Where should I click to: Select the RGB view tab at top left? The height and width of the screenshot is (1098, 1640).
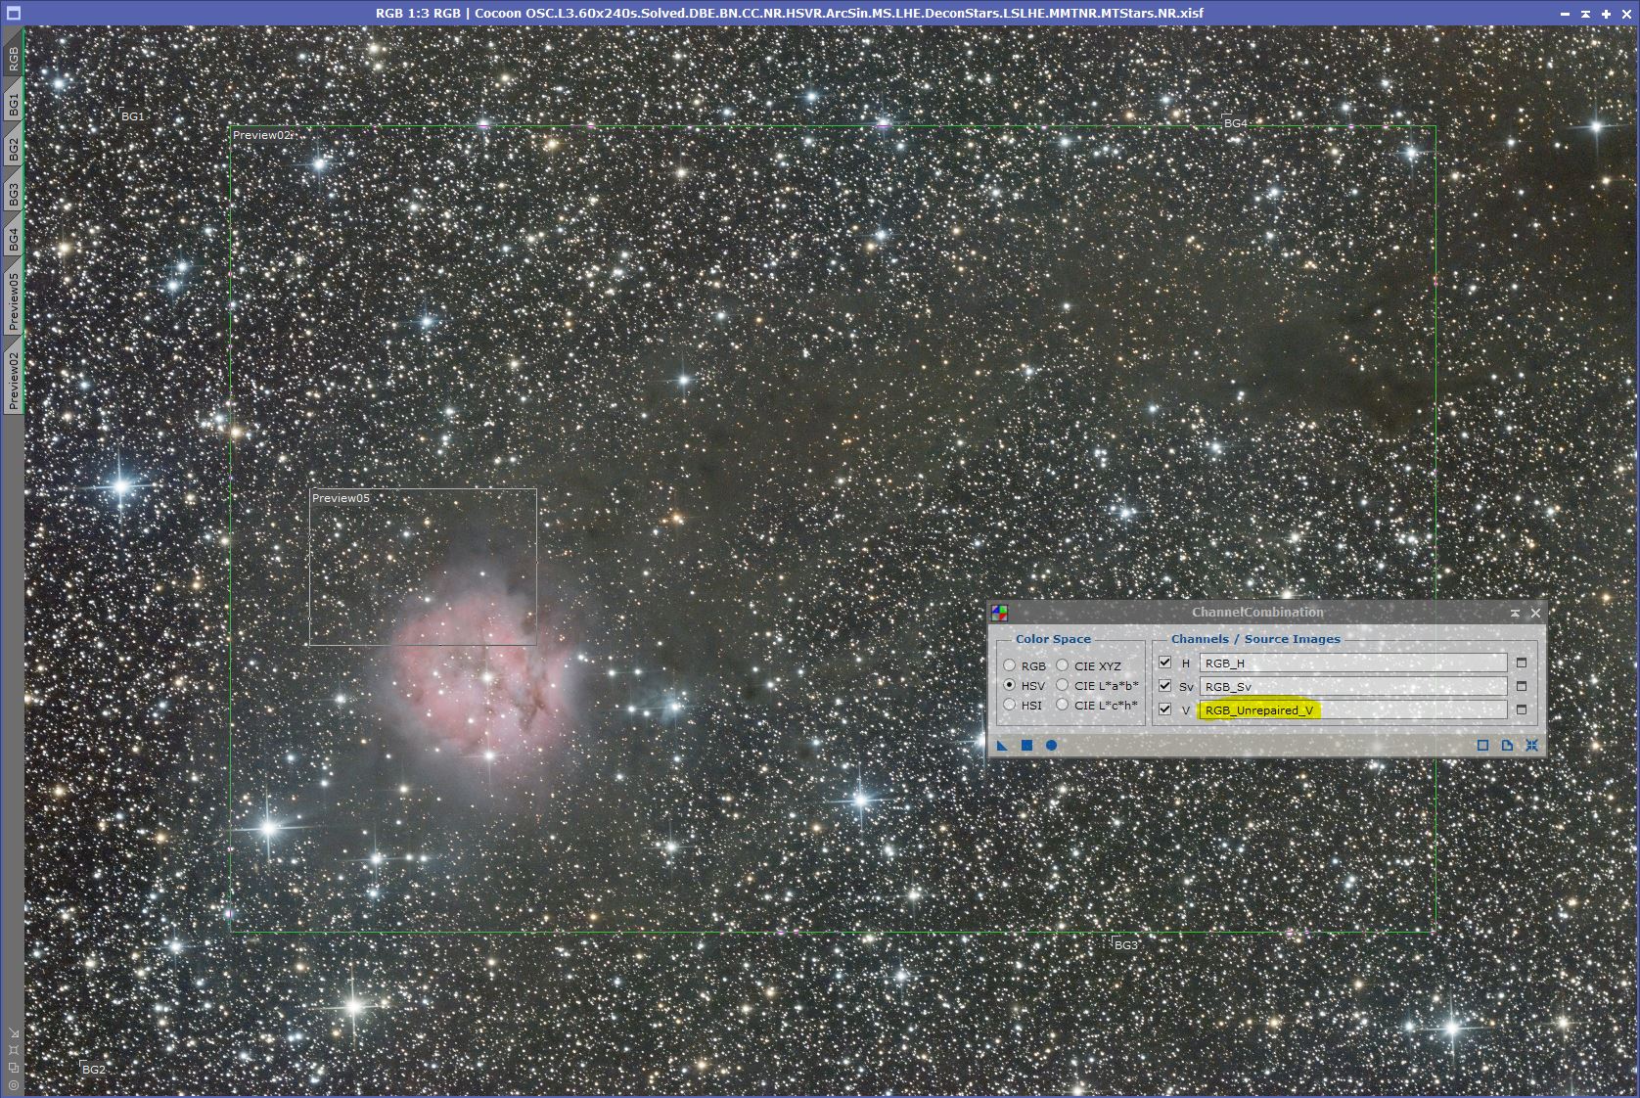tap(13, 56)
